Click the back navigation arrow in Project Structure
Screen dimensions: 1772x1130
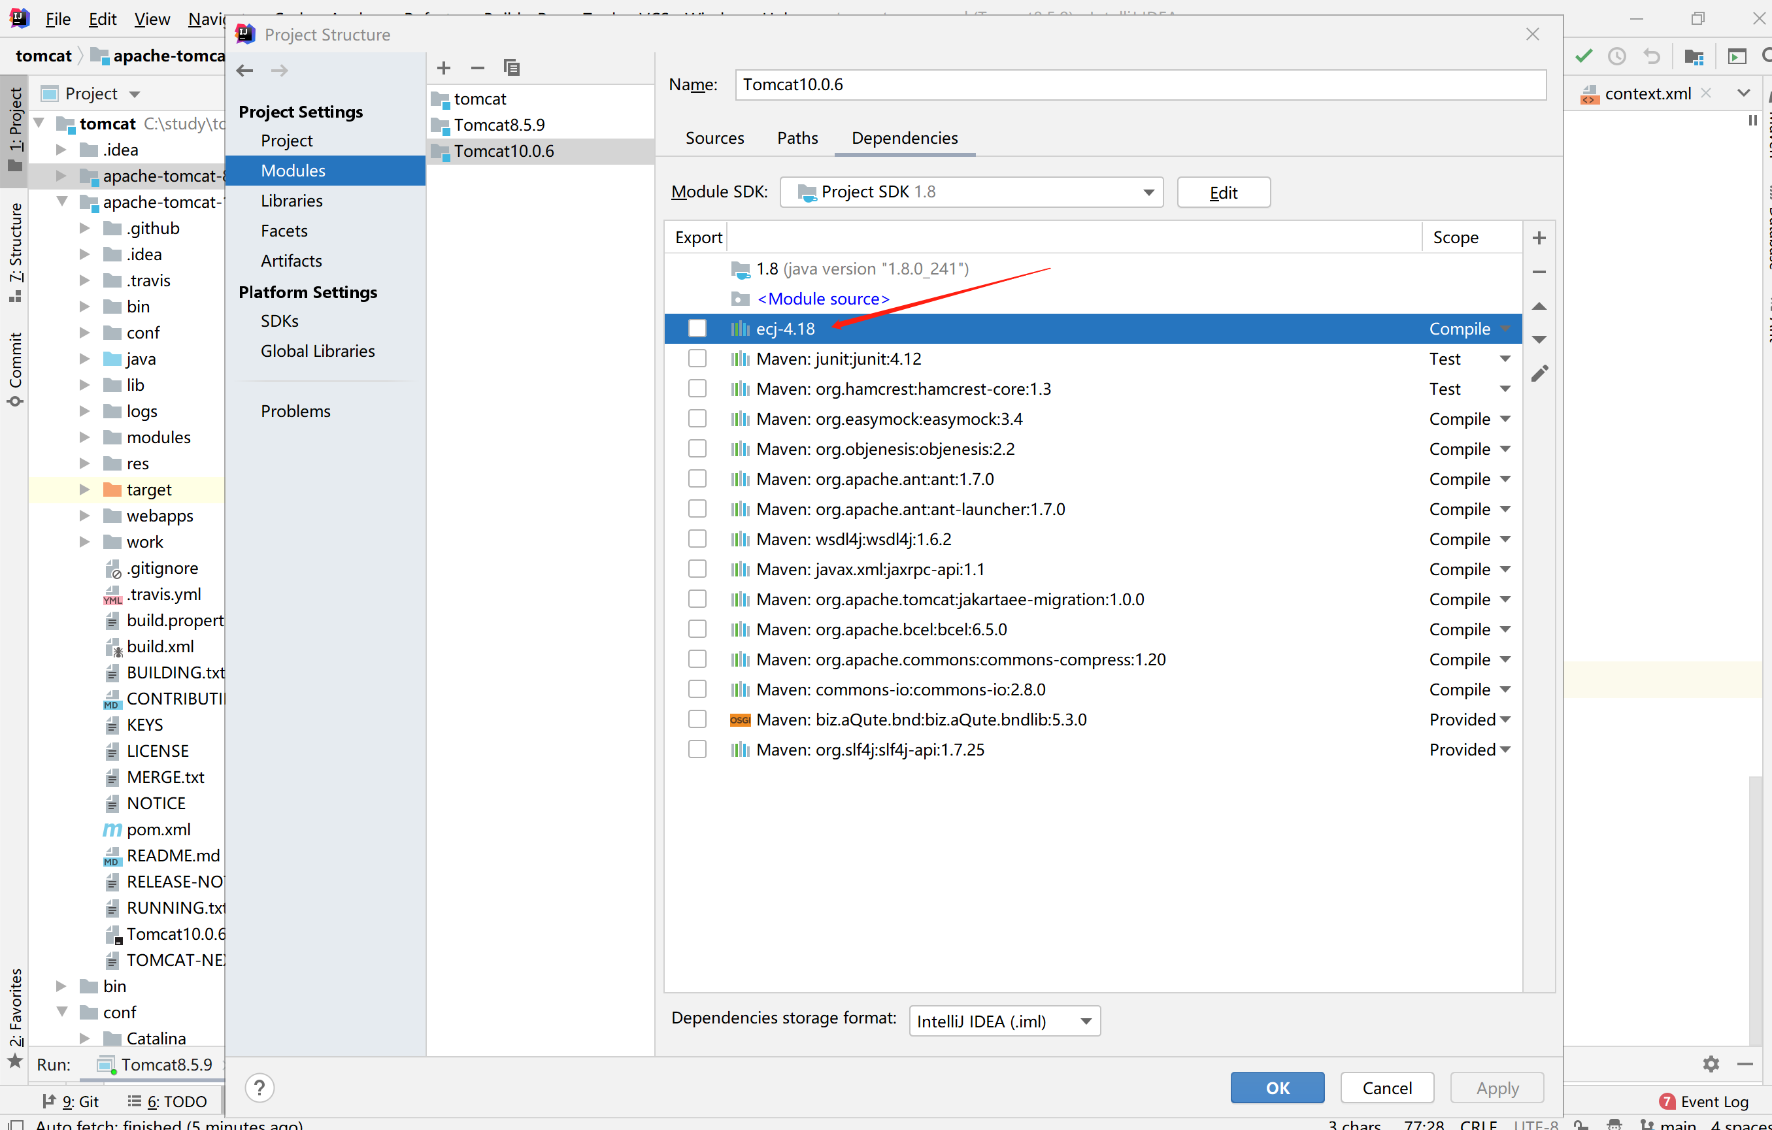click(245, 71)
